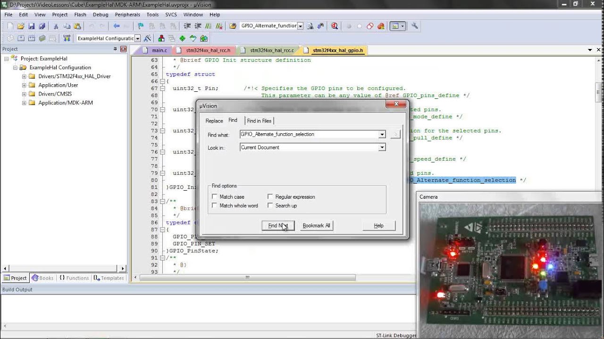
Task: Open the target selection ExampleHal Configuration dropdown
Action: pyautogui.click(x=138, y=39)
